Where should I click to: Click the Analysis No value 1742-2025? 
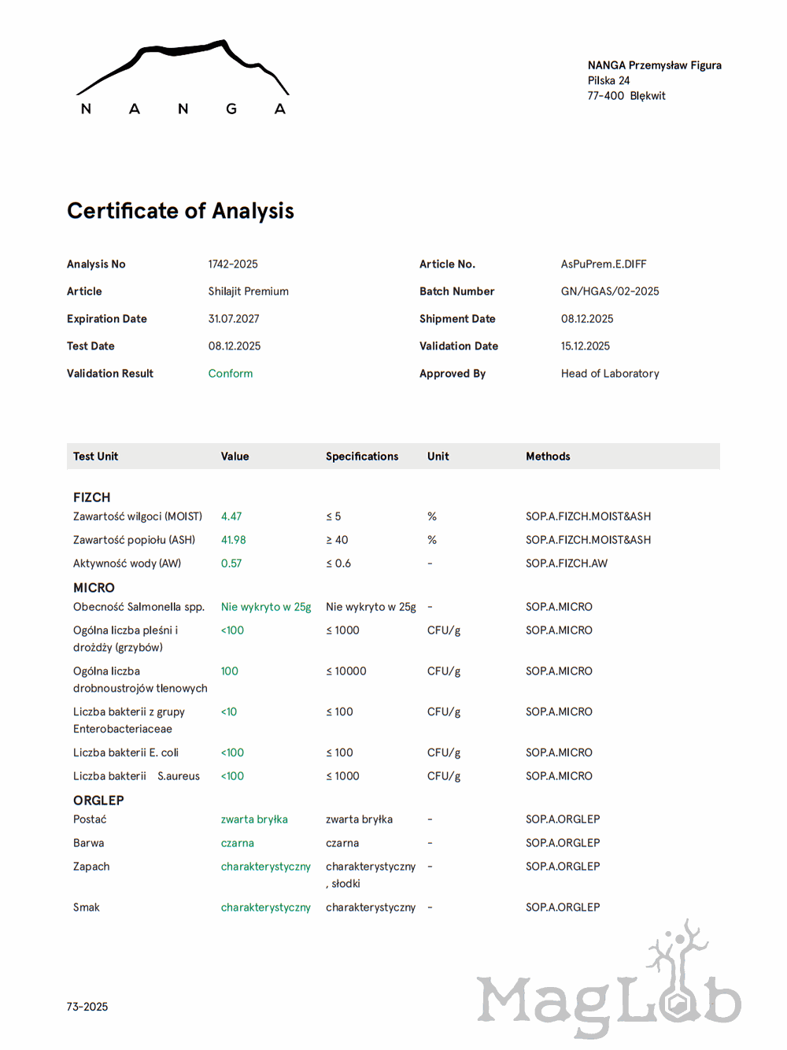[233, 264]
